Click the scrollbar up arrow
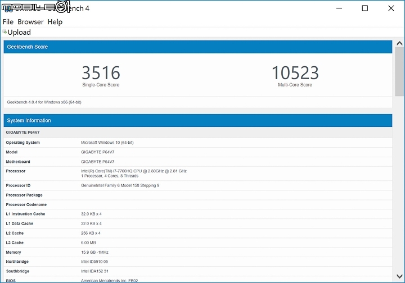The width and height of the screenshot is (405, 283). [x=399, y=43]
